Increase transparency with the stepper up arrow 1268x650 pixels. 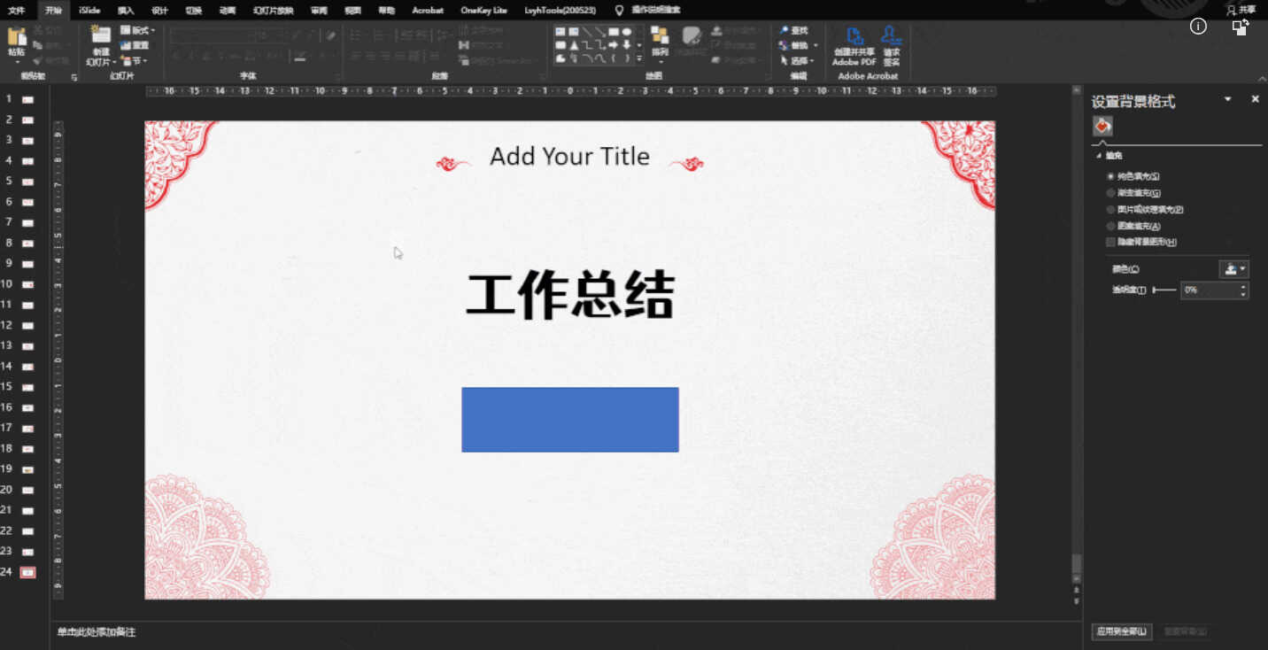click(x=1243, y=286)
